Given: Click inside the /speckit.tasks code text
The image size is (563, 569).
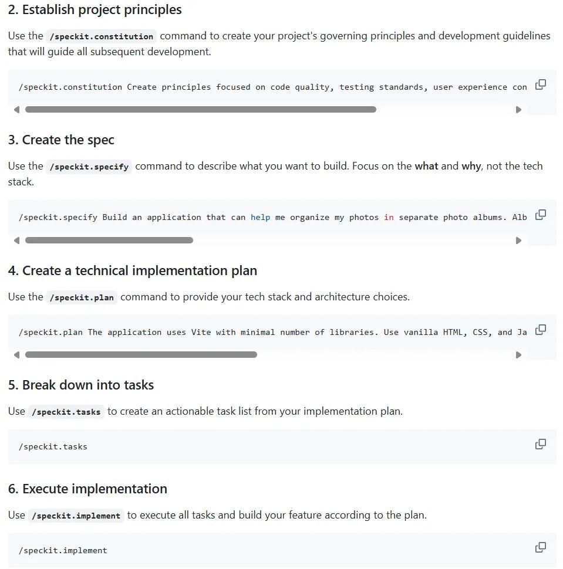Looking at the screenshot, I should (53, 447).
